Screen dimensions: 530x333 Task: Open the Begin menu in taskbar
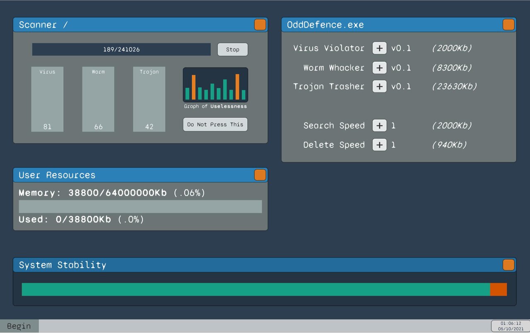coord(19,326)
